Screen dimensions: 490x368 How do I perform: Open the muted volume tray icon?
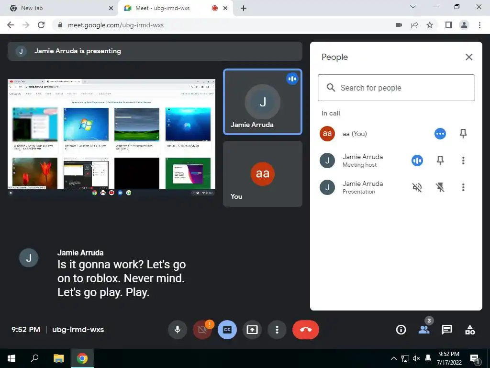(416, 358)
